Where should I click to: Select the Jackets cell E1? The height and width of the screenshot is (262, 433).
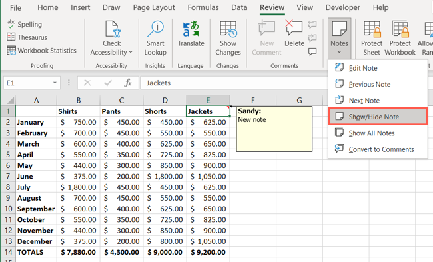tap(208, 111)
